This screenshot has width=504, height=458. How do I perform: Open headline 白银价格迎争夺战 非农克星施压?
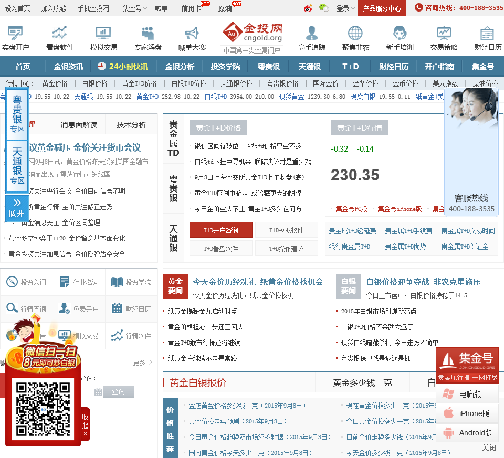(x=423, y=282)
